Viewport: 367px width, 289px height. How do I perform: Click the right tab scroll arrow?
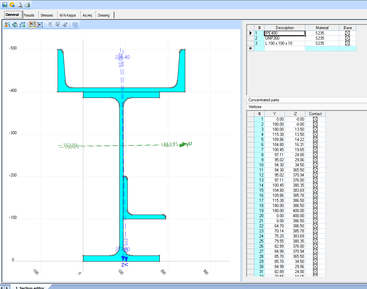pos(7,287)
